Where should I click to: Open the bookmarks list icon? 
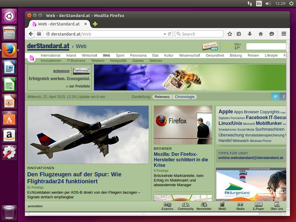tap(239, 34)
